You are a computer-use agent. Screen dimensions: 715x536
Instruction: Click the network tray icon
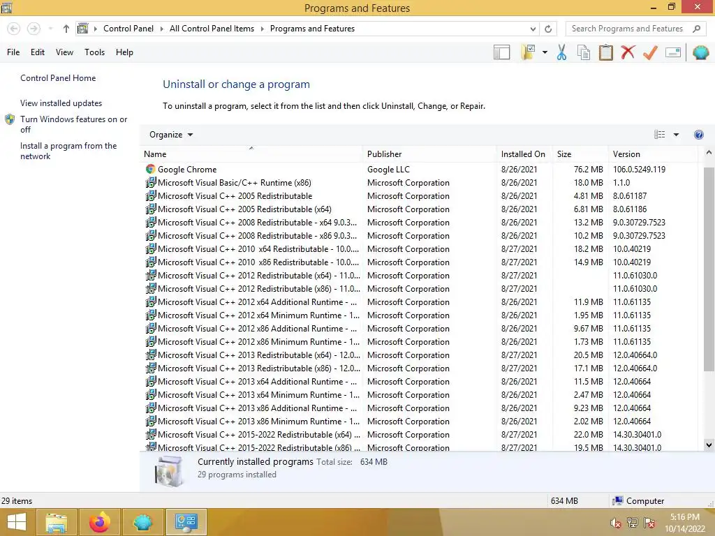(632, 523)
